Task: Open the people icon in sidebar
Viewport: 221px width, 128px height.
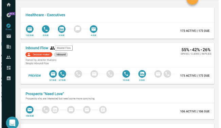Action: (8, 57)
